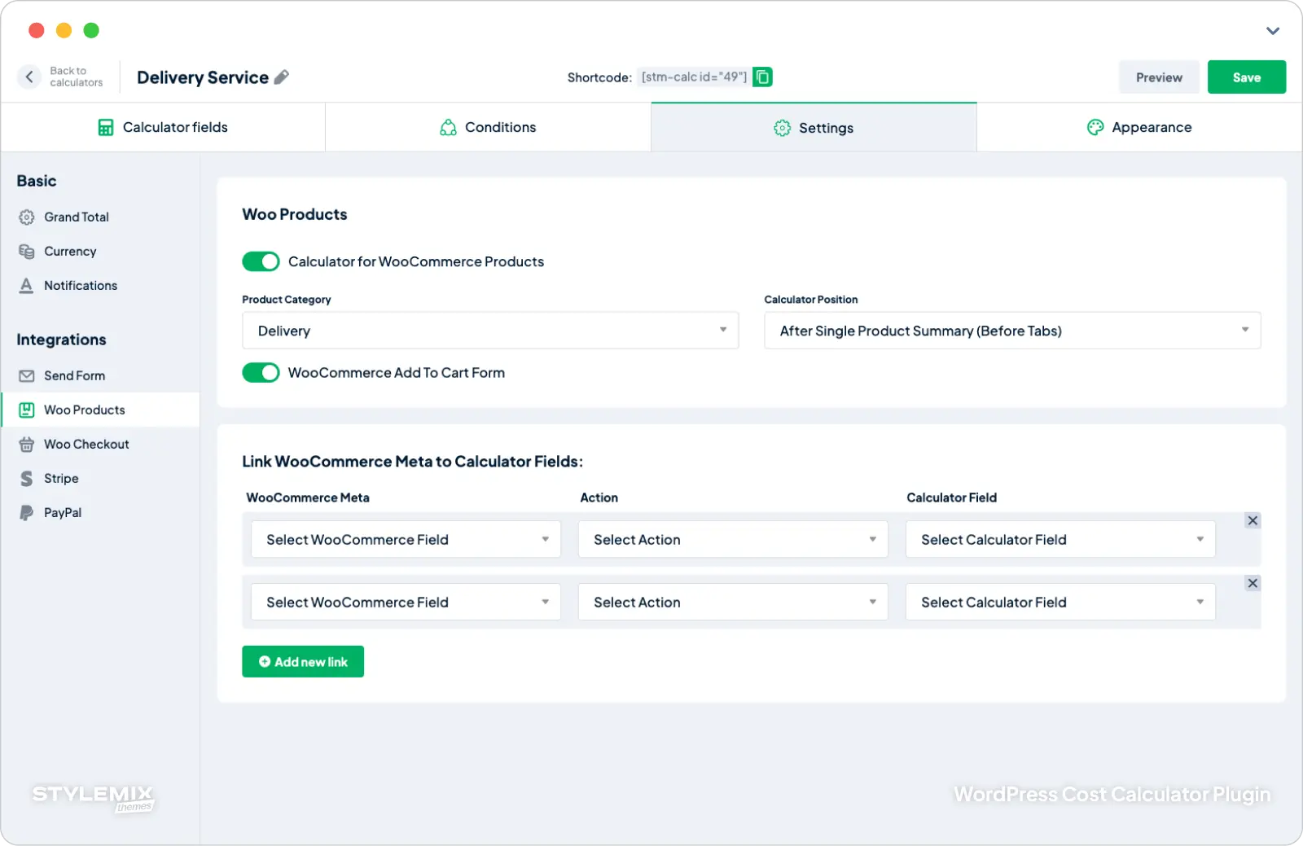Click the calculator icon on Calculator fields tab

click(105, 127)
